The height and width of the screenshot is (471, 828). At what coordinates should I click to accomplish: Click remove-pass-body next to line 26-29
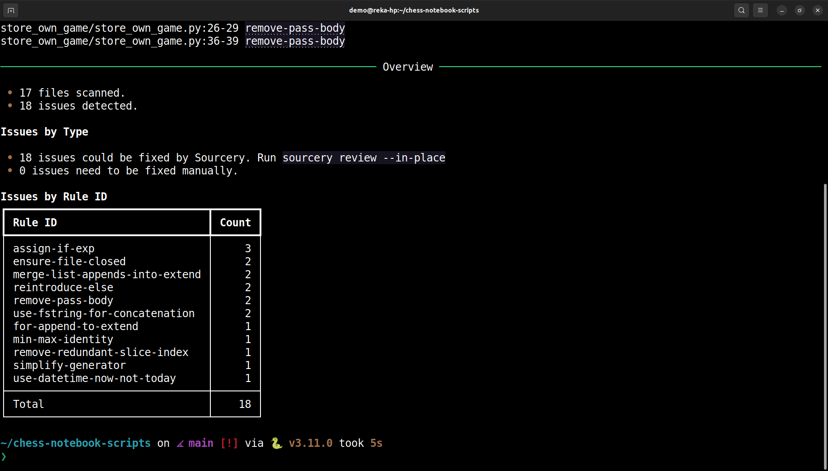click(x=294, y=28)
